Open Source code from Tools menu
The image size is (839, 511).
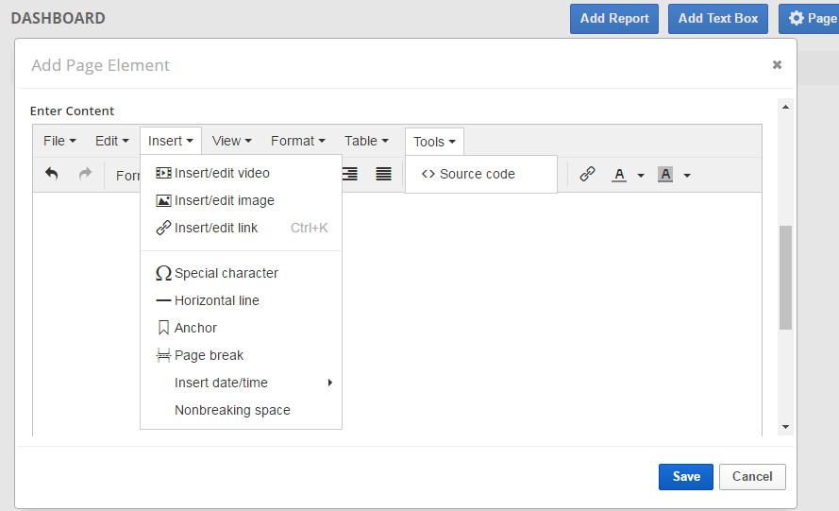click(x=477, y=174)
